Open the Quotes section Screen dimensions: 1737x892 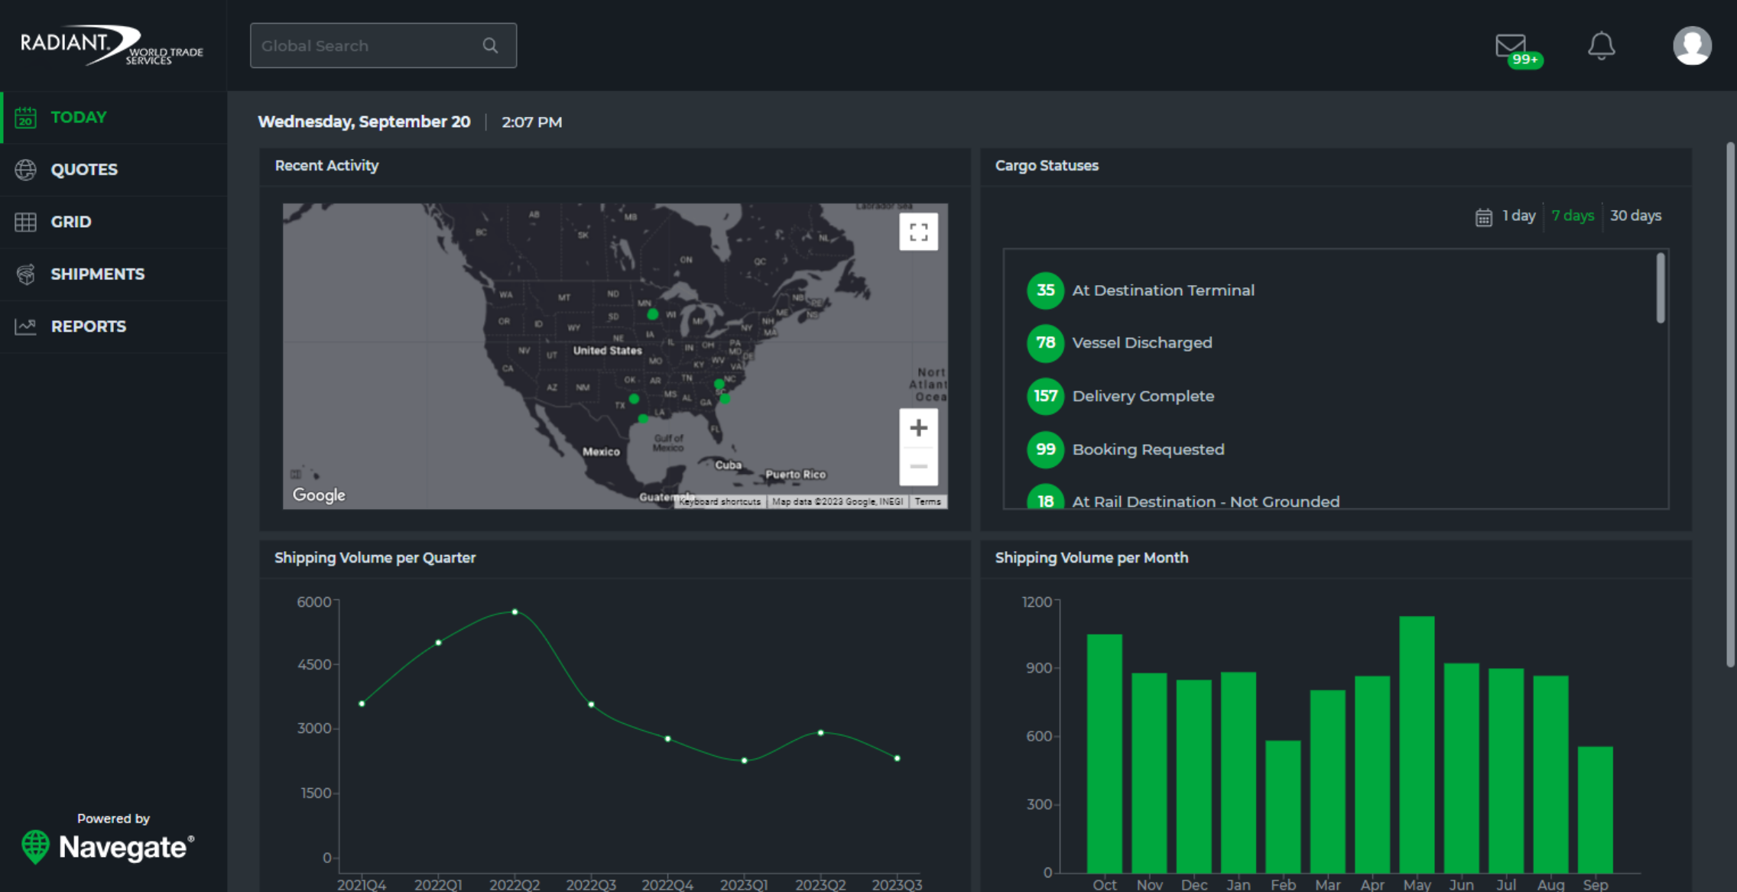point(84,170)
